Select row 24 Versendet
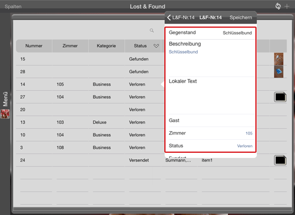The width and height of the screenshot is (295, 215). [x=139, y=160]
